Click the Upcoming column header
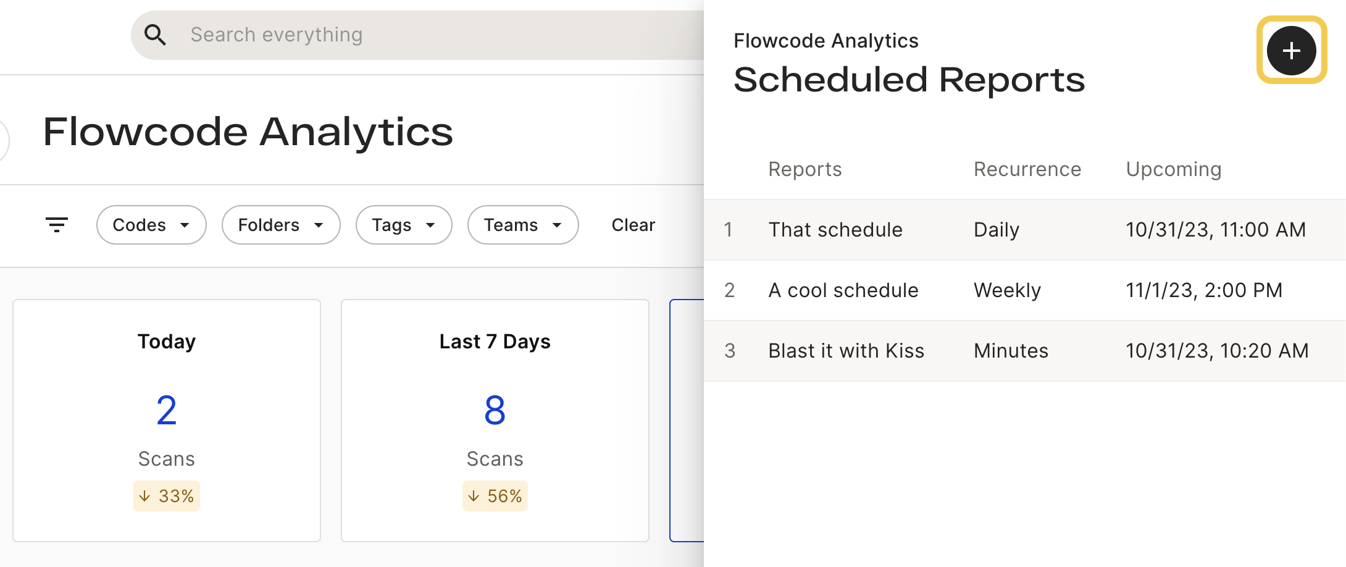This screenshot has width=1346, height=567. 1174,169
